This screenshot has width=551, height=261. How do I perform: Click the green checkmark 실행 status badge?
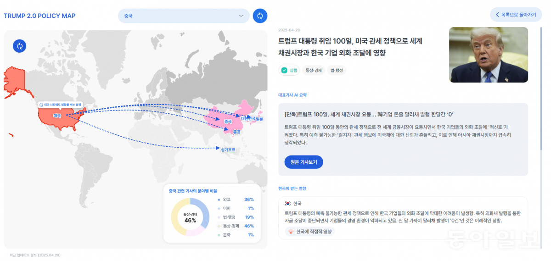(289, 70)
